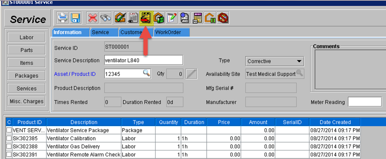Click the red X delete icon
386x159 pixels.
point(93,18)
